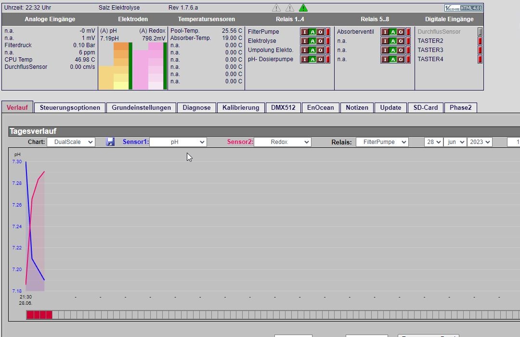Screen dimensions: 520x337
Task: Switch to the DMX512 tab
Action: point(283,107)
